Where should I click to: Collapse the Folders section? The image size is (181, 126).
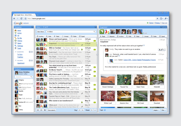pyautogui.click(x=16, y=60)
